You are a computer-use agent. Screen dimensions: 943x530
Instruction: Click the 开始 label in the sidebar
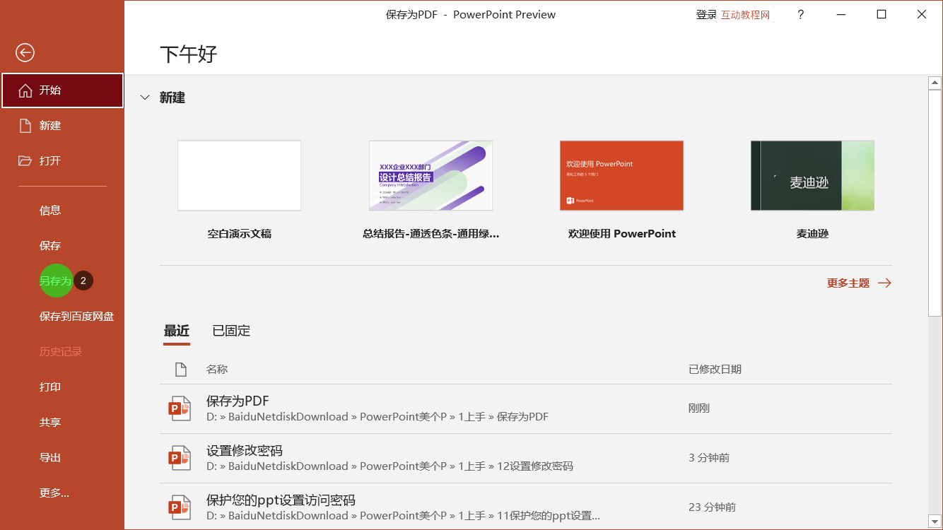pyautogui.click(x=50, y=90)
